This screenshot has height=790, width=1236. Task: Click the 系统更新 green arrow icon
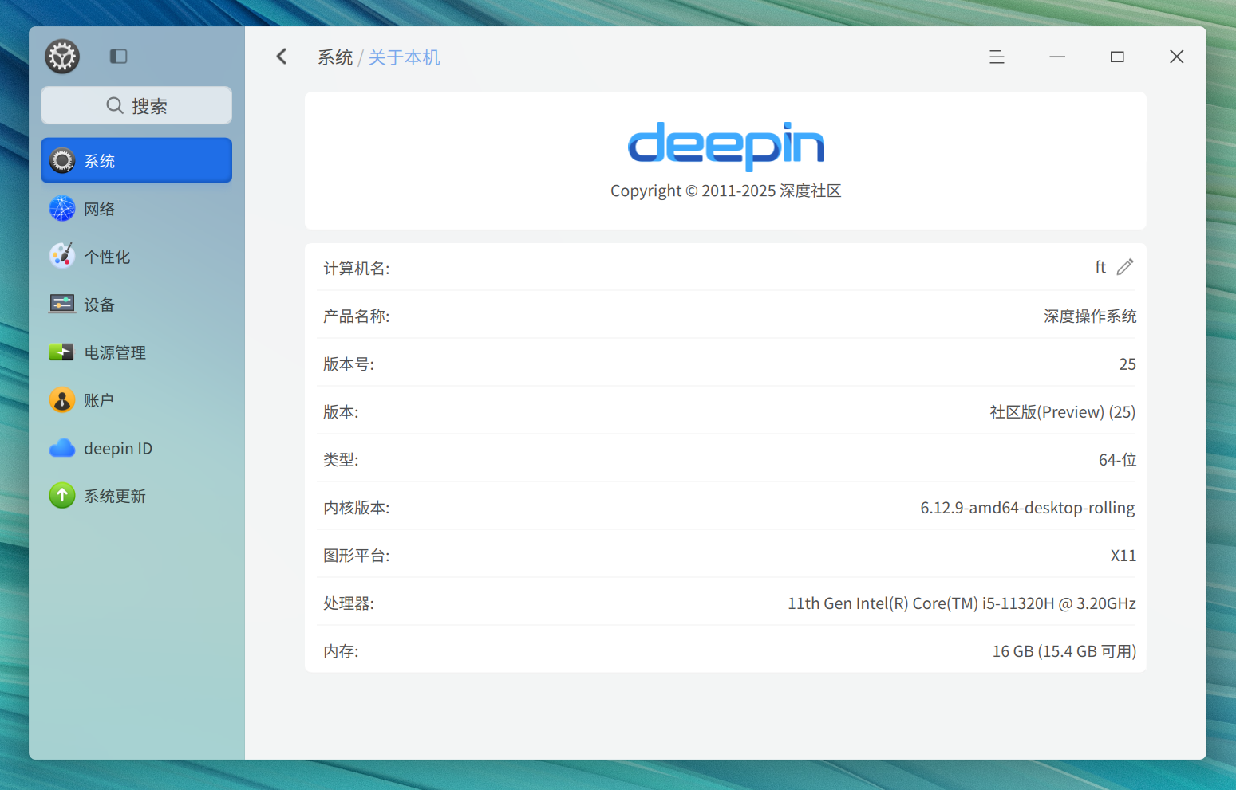click(x=62, y=496)
